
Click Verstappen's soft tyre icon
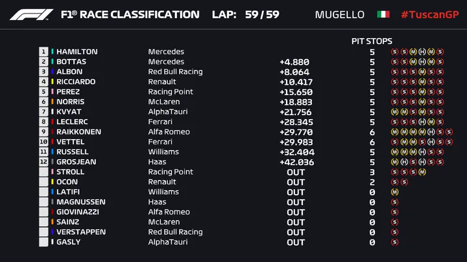point(394,232)
